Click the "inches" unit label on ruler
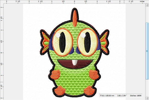 [x=142, y=1]
